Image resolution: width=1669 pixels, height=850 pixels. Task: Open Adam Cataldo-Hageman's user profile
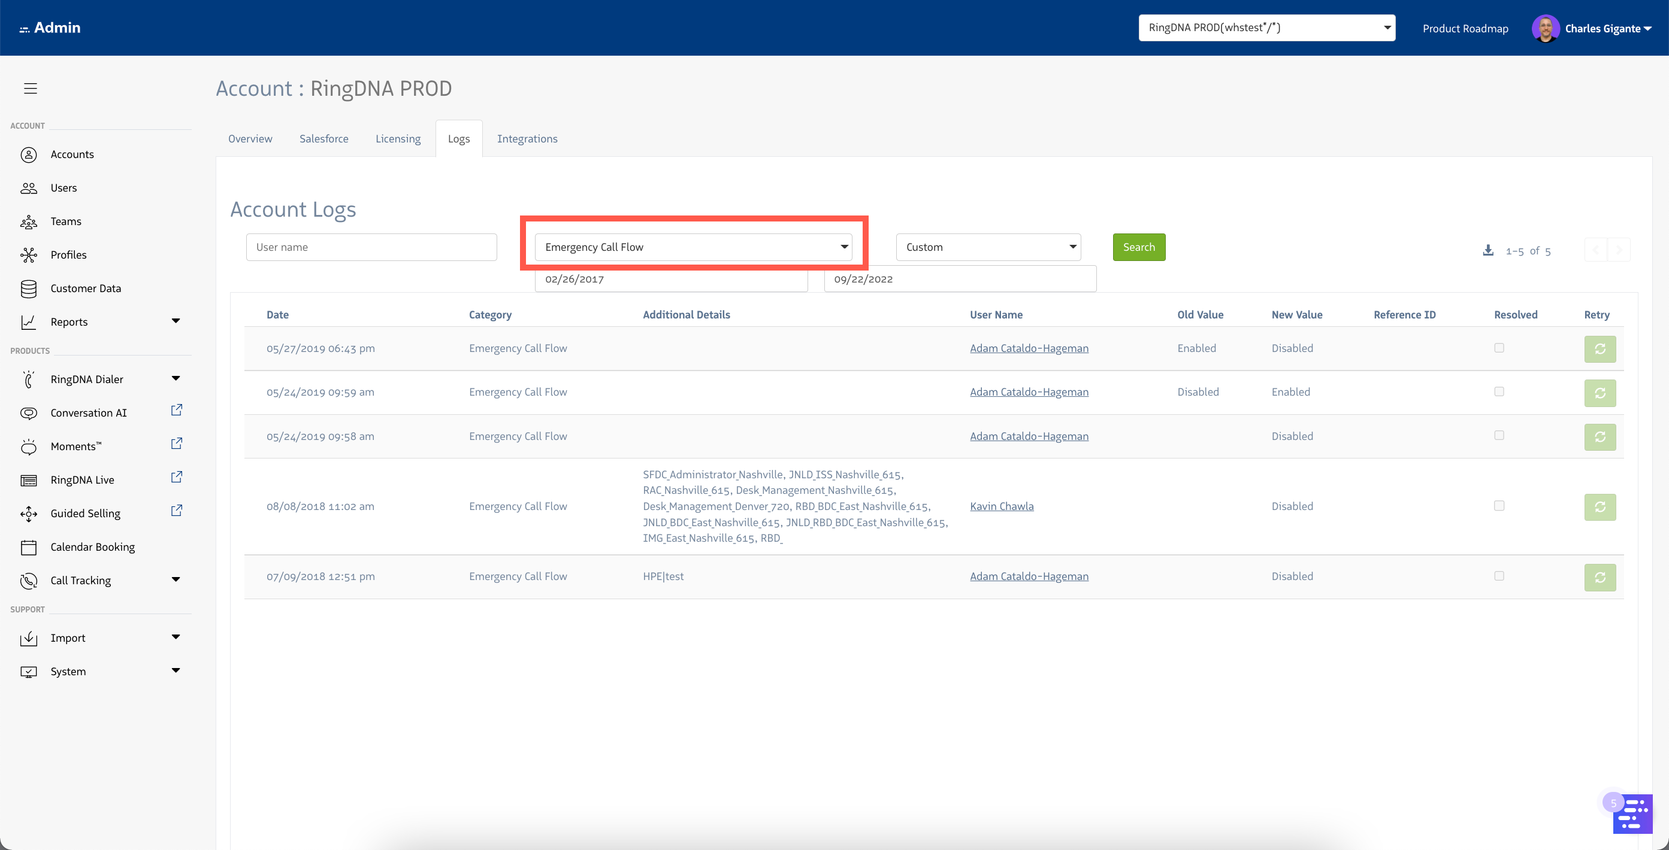1029,348
